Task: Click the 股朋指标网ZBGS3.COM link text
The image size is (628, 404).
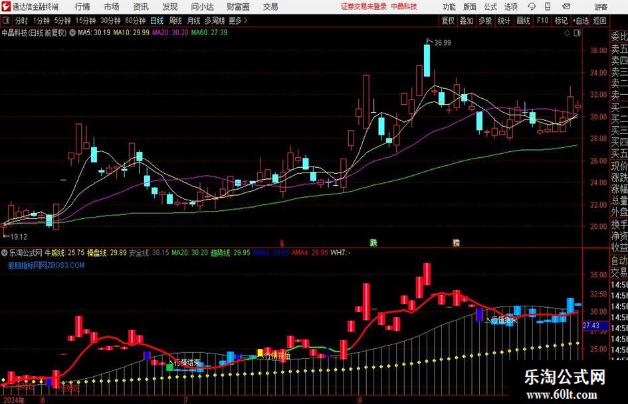Action: point(47,265)
